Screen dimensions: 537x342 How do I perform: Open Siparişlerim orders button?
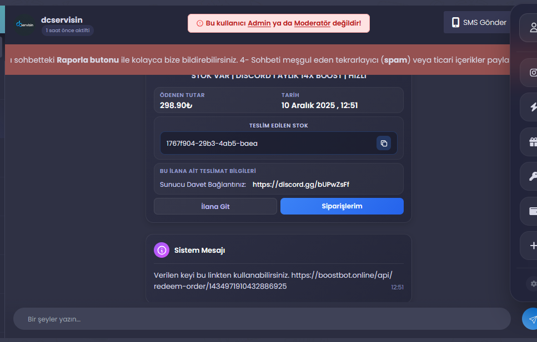point(342,206)
